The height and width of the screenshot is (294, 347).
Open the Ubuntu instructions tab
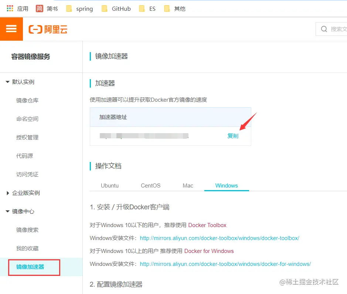[x=110, y=186]
